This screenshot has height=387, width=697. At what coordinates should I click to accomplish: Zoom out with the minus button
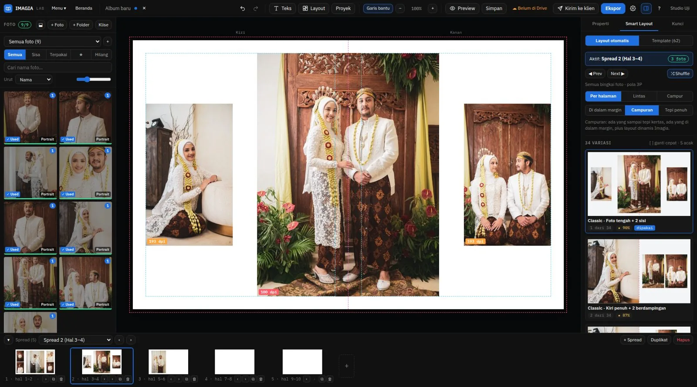click(400, 8)
